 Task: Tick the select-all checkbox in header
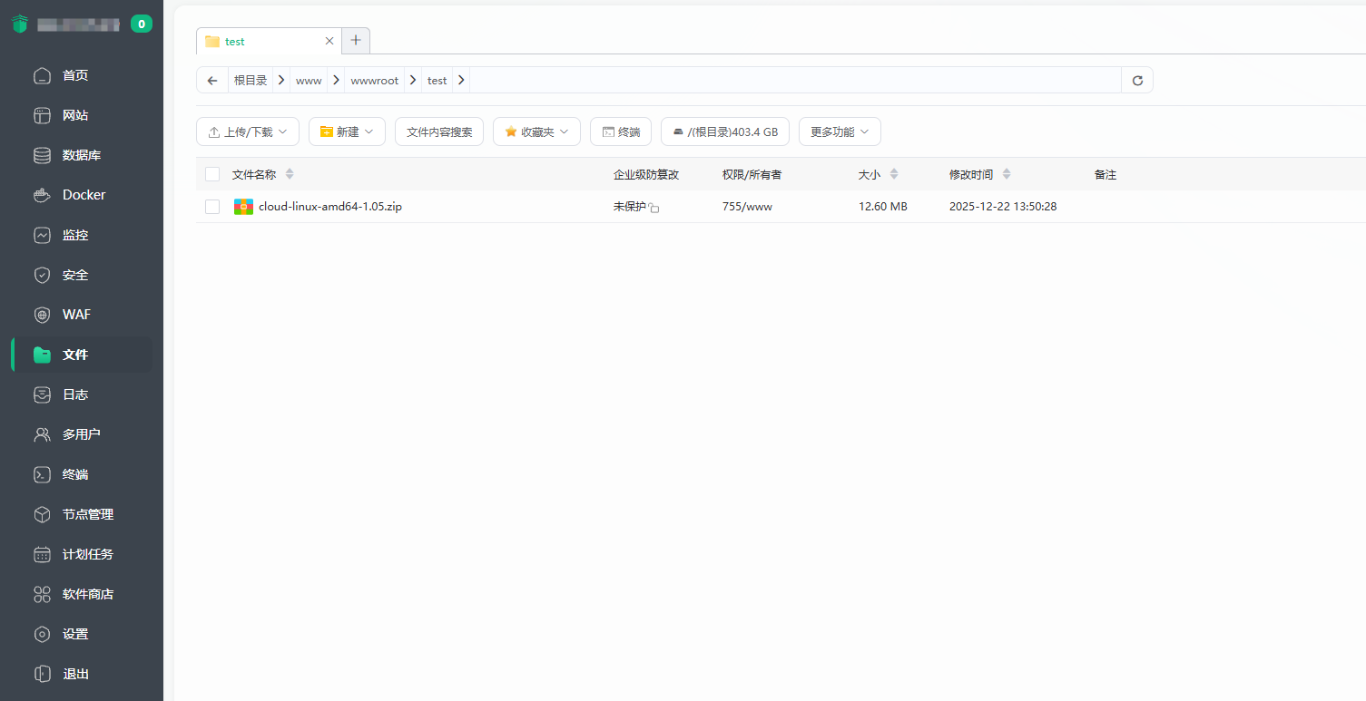tap(212, 174)
